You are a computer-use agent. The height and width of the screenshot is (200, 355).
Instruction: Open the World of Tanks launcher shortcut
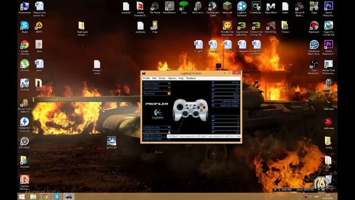[199, 8]
